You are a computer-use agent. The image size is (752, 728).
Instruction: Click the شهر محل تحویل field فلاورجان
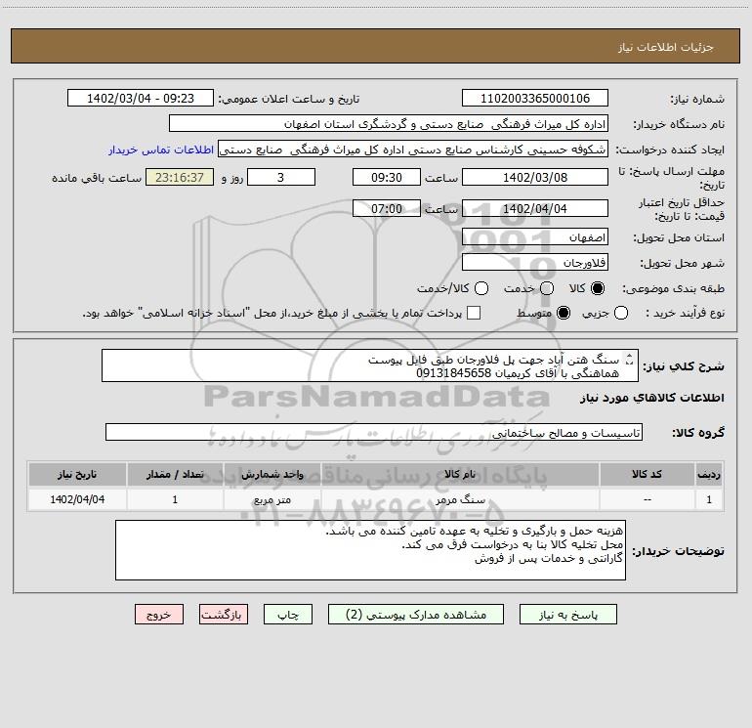click(x=535, y=263)
